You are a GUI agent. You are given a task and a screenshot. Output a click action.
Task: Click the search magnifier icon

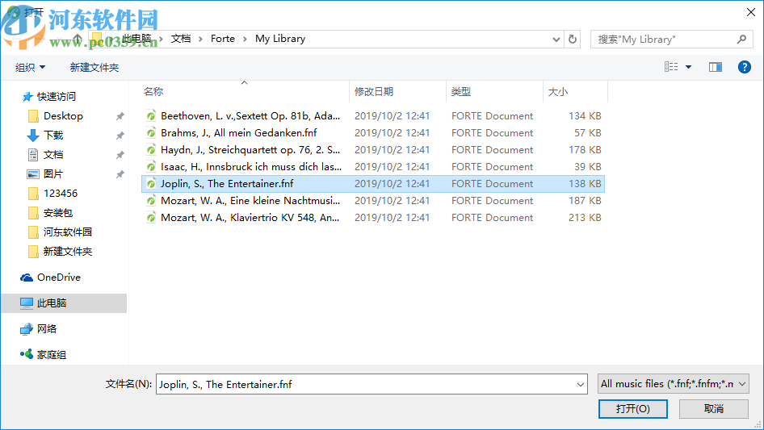tap(741, 39)
